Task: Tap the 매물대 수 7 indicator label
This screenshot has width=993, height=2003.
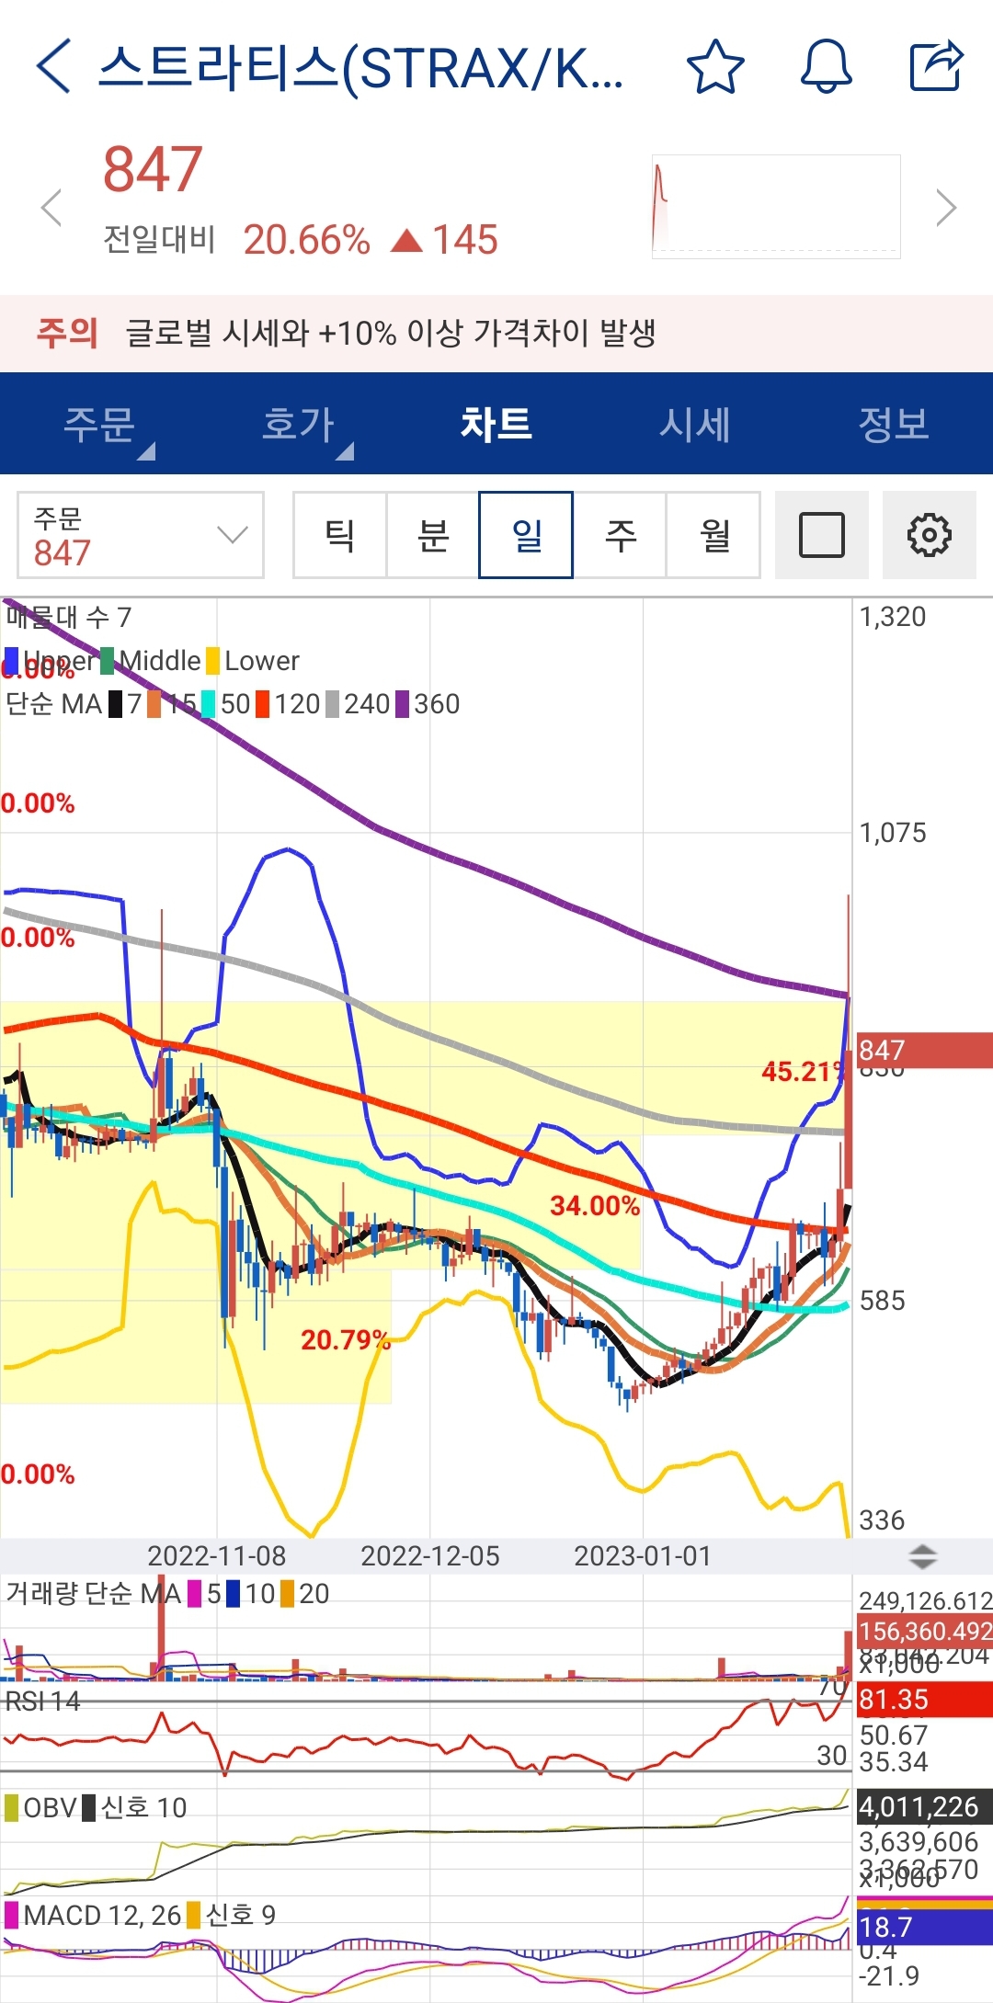Action: [69, 617]
